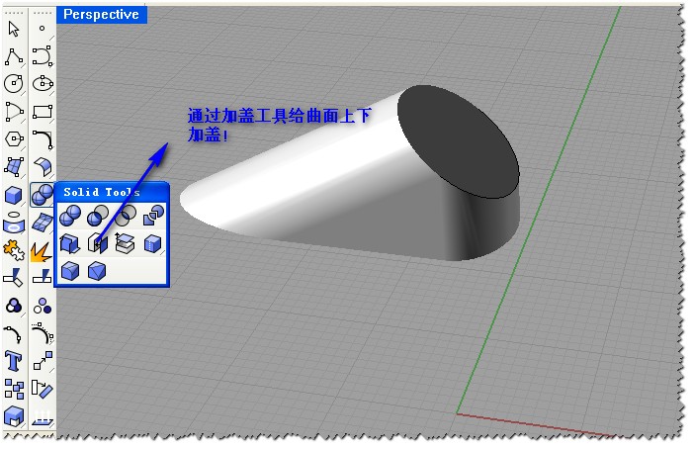Screen dimensions: 694x449
Task: Click the Single Point tool
Action: pos(43,29)
